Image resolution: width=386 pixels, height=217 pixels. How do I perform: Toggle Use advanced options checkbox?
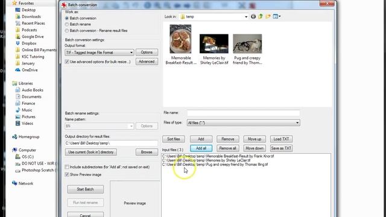(x=67, y=61)
